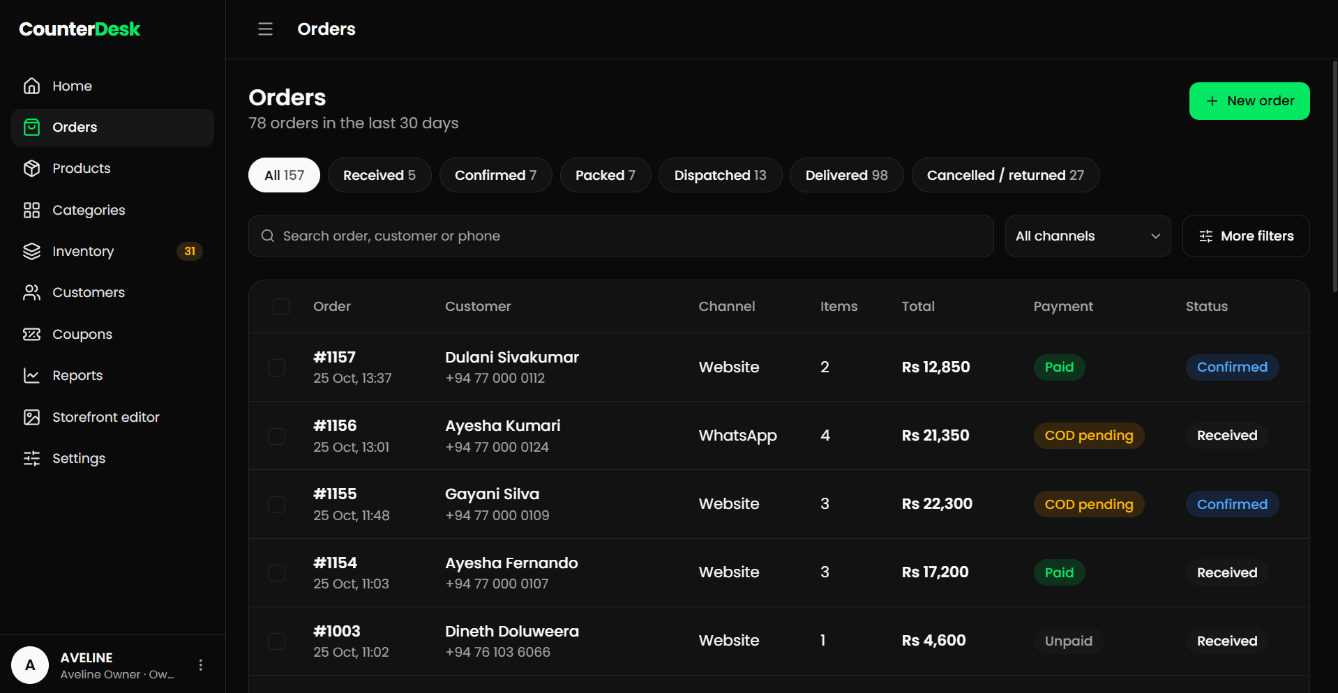Check the box for order #1003
The width and height of the screenshot is (1338, 693).
(x=277, y=641)
